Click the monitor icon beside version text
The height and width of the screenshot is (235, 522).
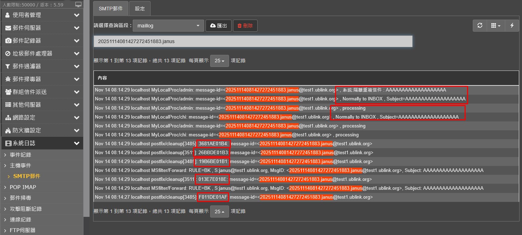[x=78, y=5]
